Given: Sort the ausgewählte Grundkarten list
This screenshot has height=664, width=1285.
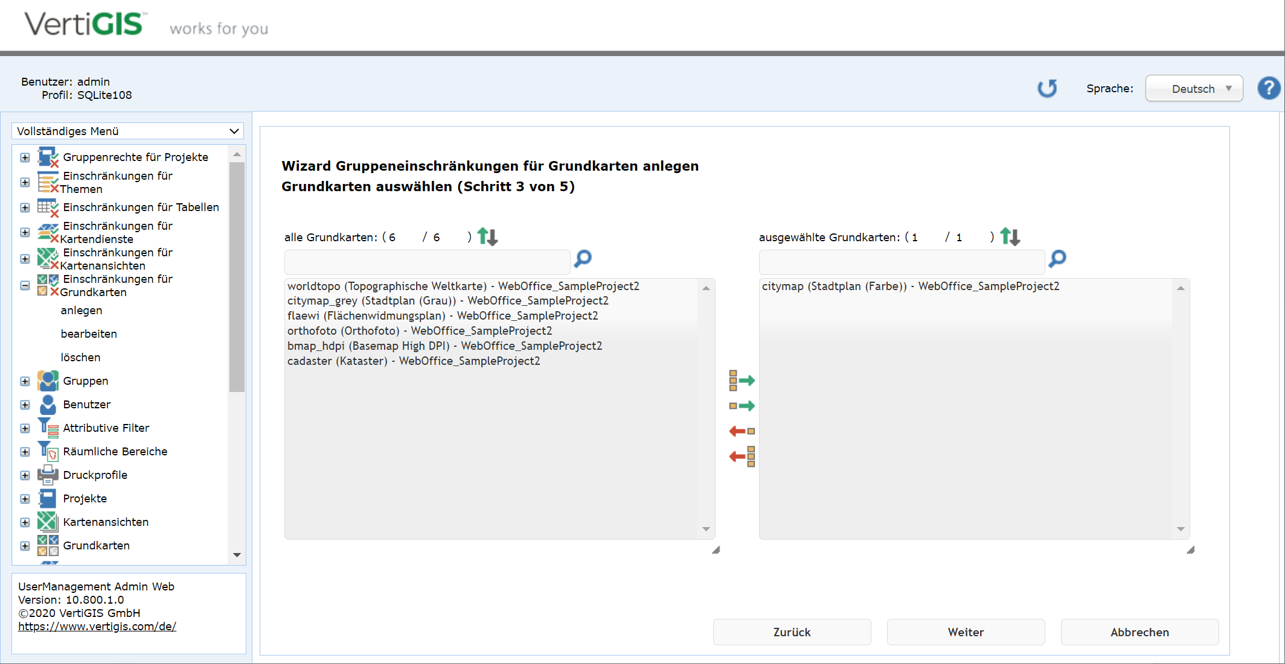Looking at the screenshot, I should click(x=1010, y=236).
